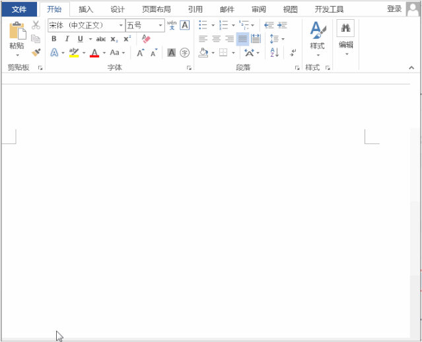This screenshot has height=342, width=422.
Task: Click the Cut scissors icon
Action: click(36, 25)
